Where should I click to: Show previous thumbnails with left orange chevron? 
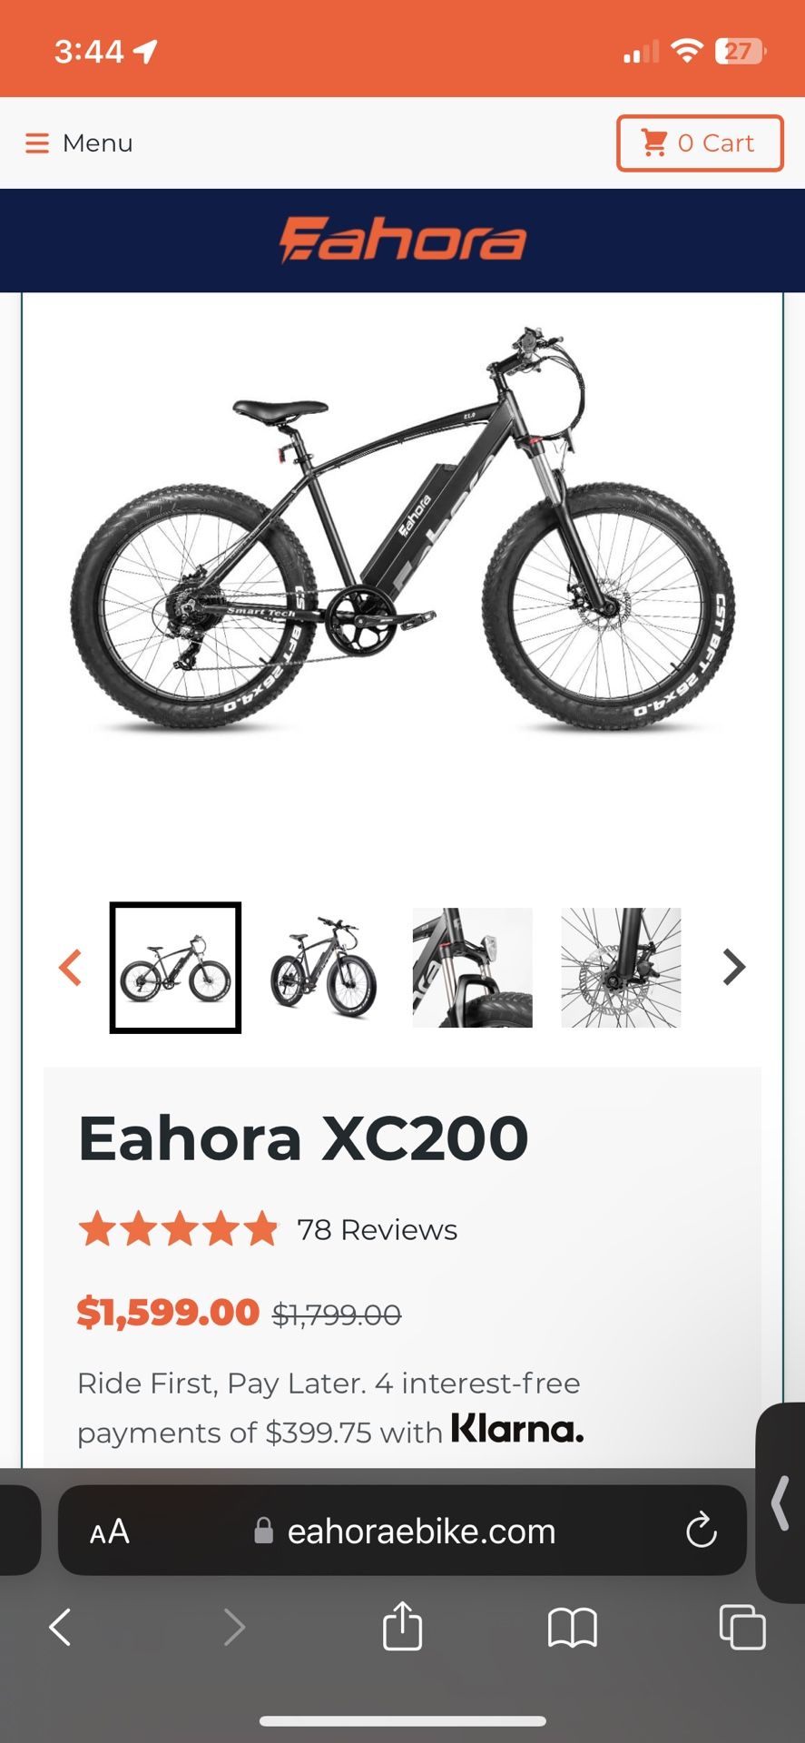71,968
